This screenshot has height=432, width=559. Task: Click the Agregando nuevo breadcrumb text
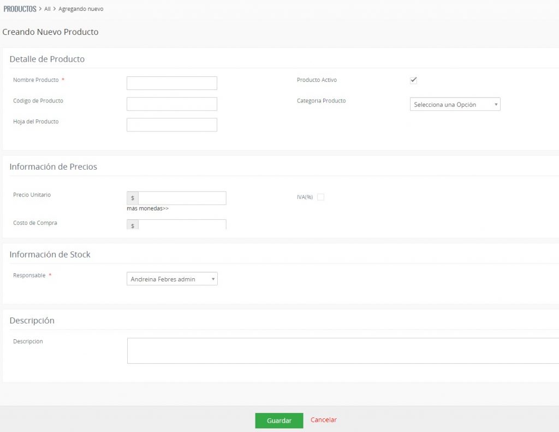click(81, 9)
